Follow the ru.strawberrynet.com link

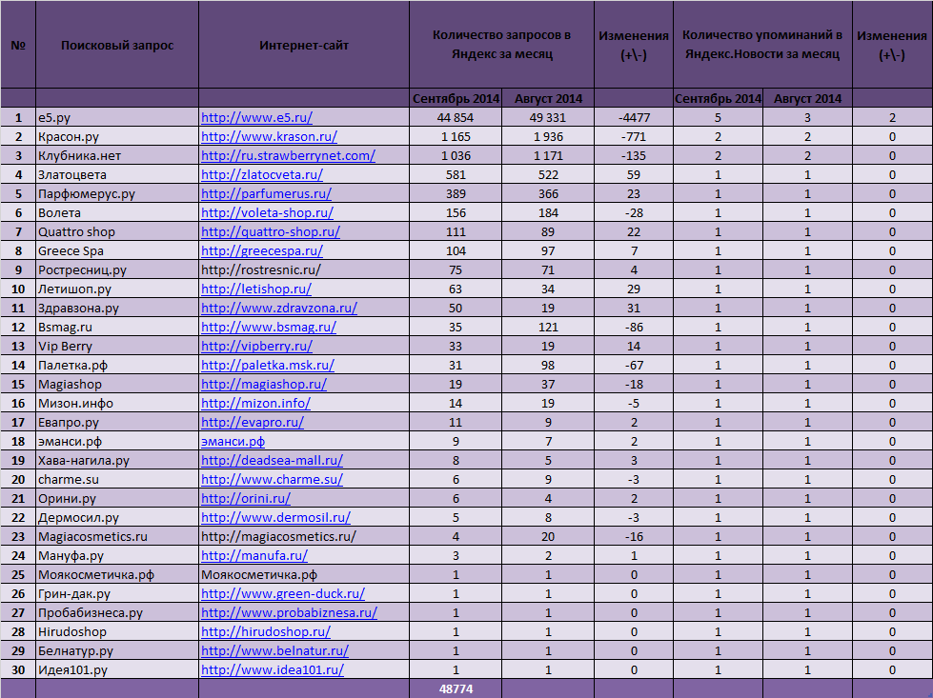[x=288, y=156]
